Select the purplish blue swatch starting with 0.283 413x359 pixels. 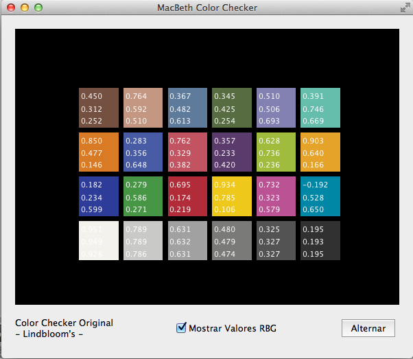pos(143,152)
